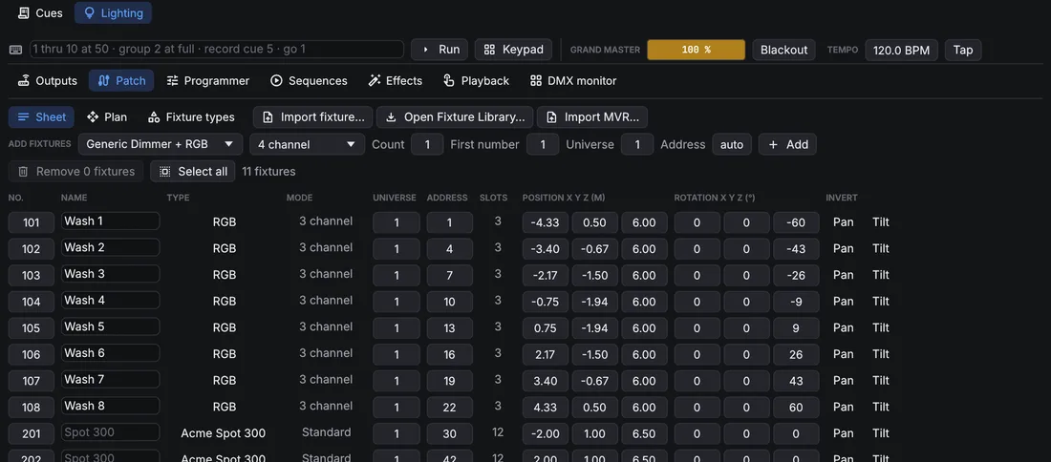Open the Outputs tab
This screenshot has width=1051, height=462.
tap(47, 80)
